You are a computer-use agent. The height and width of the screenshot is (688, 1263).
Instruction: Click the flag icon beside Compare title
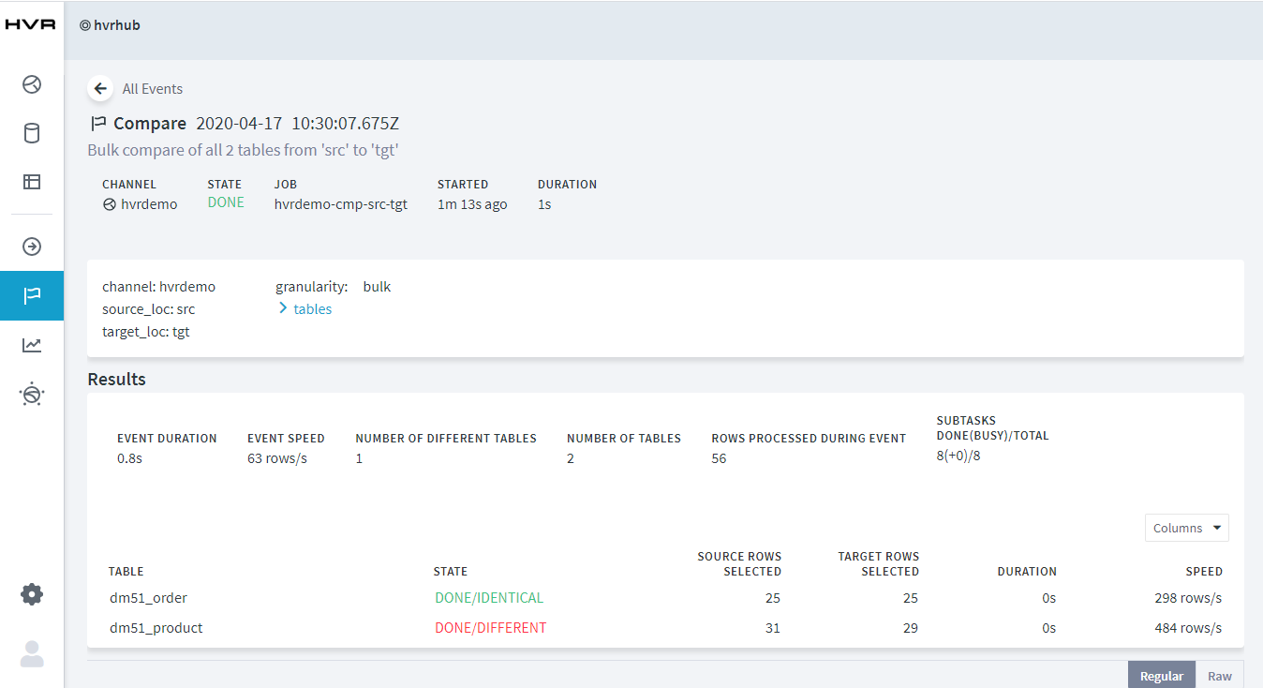[98, 124]
